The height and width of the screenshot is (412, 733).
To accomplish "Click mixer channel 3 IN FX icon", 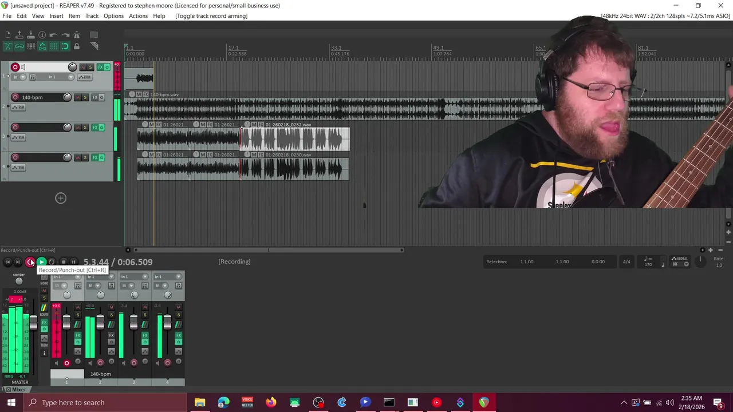I will click(145, 286).
